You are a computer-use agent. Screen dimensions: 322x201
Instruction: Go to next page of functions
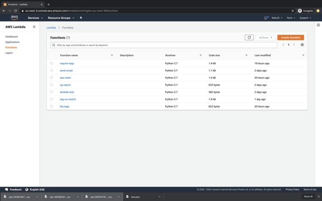(294, 45)
